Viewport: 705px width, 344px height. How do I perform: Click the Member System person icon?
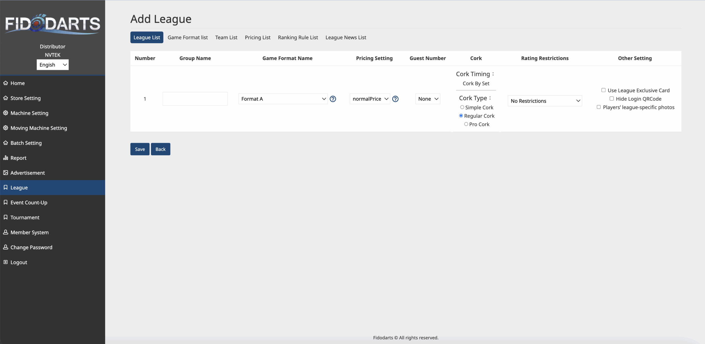pos(6,232)
